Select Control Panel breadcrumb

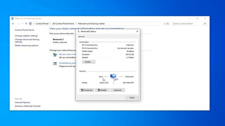click(42, 23)
